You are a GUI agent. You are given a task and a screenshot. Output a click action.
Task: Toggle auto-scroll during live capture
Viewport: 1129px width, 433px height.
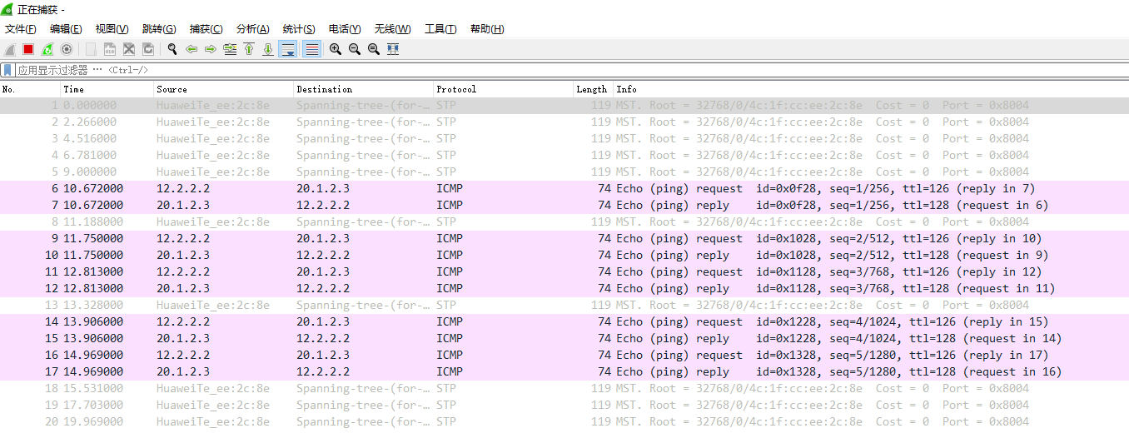click(x=288, y=49)
